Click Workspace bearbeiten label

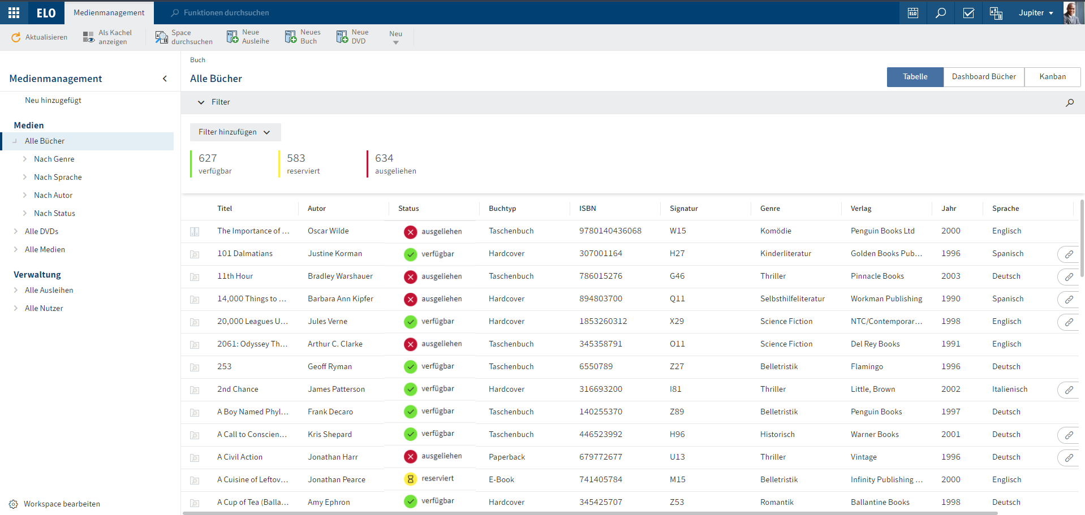click(x=62, y=504)
